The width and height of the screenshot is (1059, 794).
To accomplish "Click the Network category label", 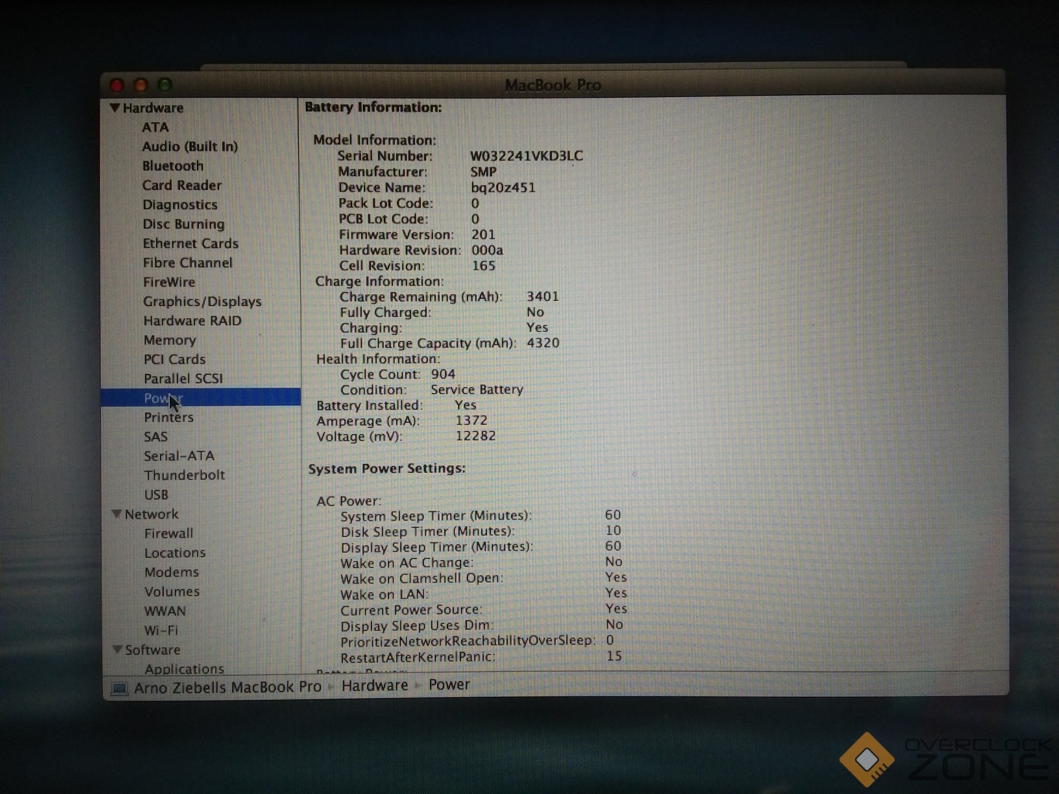I will 152,514.
